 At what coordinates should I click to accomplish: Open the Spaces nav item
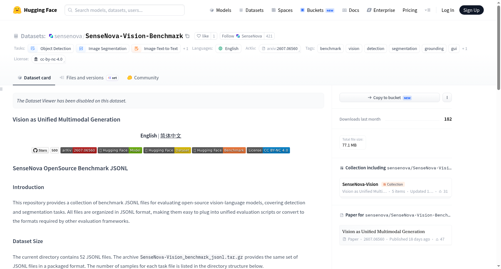click(x=282, y=10)
